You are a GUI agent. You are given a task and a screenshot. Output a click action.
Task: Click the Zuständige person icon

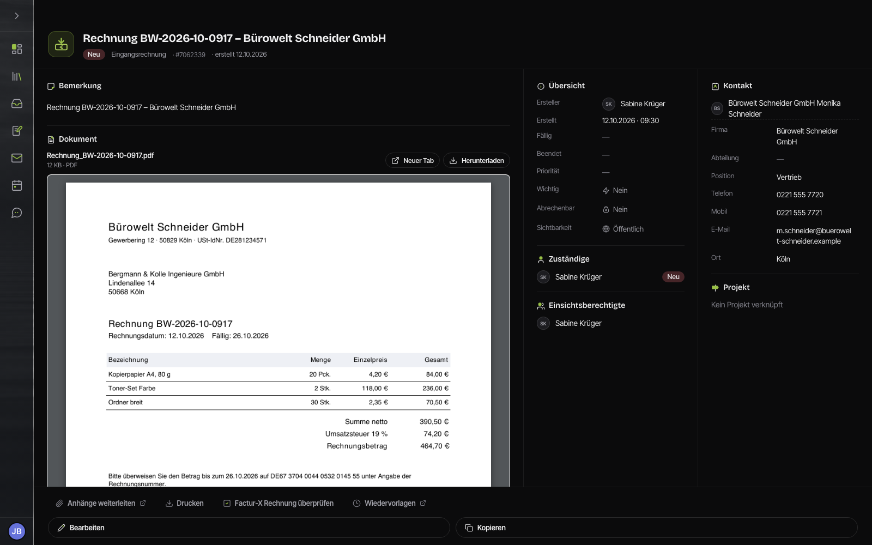[x=541, y=259]
